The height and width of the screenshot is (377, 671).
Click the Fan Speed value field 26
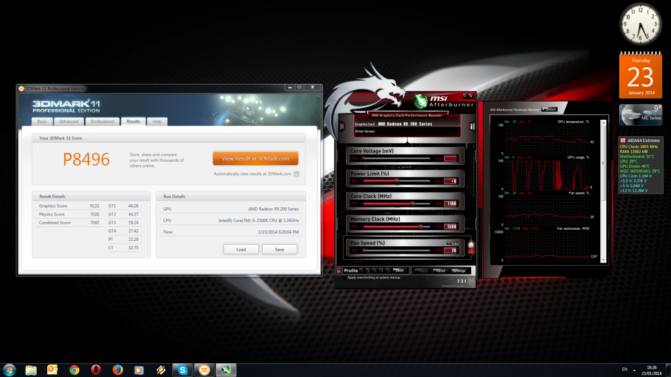[451, 251]
